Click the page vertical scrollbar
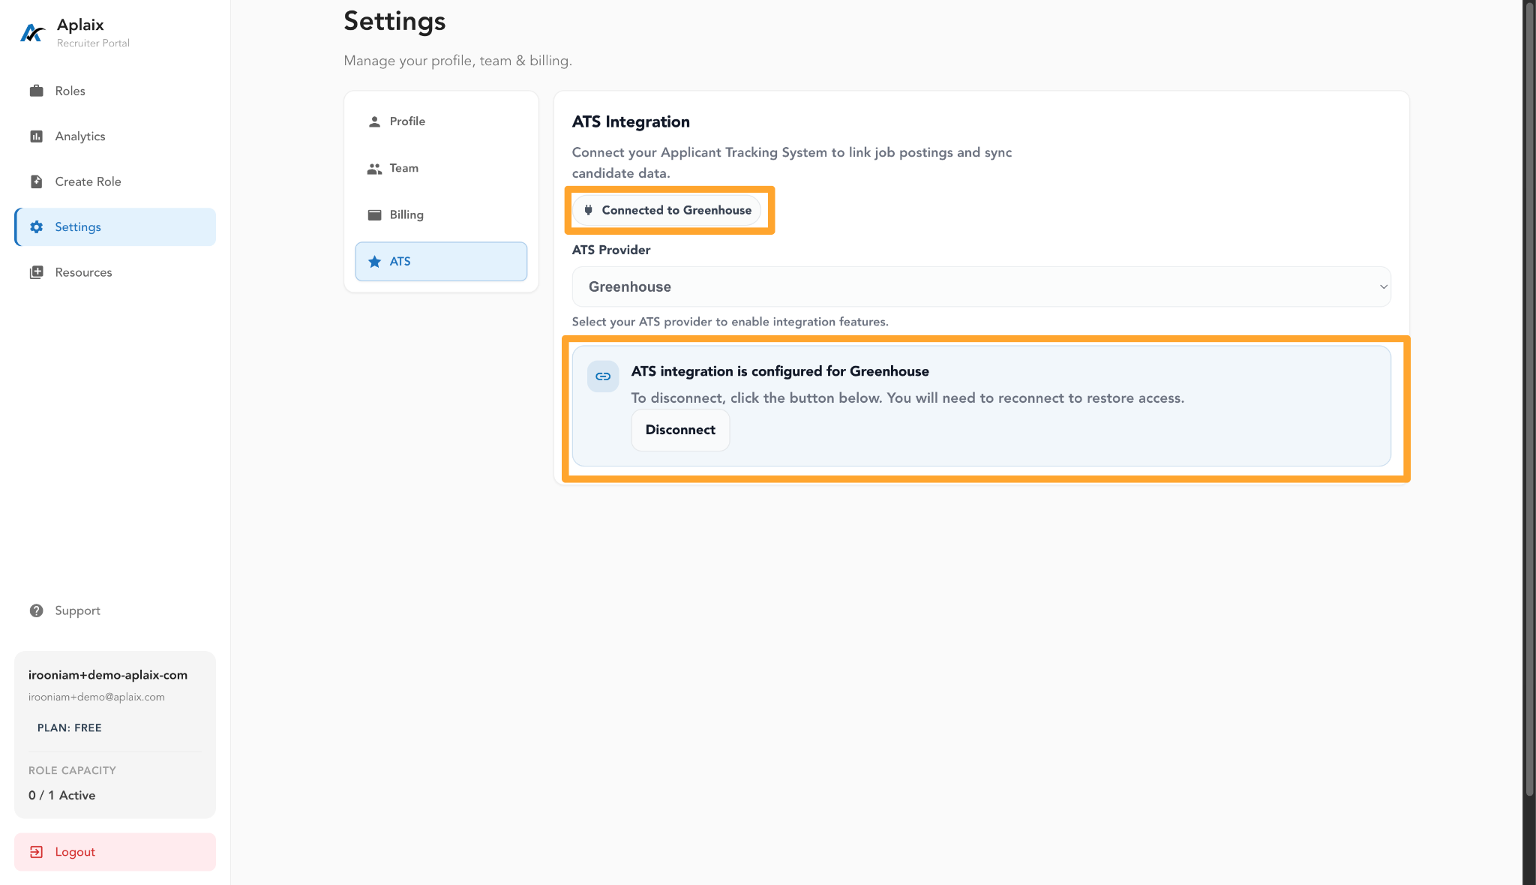Screen dimensions: 1536x885 click(x=1529, y=397)
